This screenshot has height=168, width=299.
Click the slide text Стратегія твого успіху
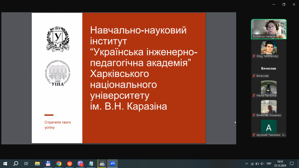pos(58,125)
